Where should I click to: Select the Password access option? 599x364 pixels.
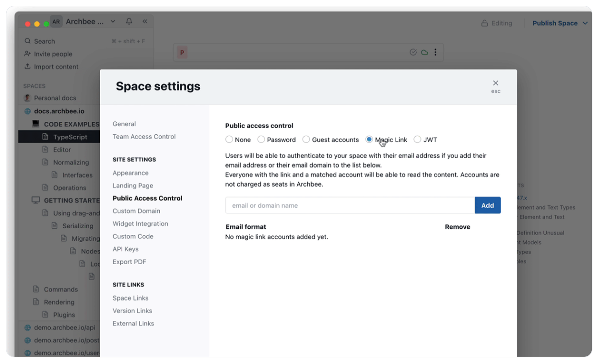(x=261, y=140)
